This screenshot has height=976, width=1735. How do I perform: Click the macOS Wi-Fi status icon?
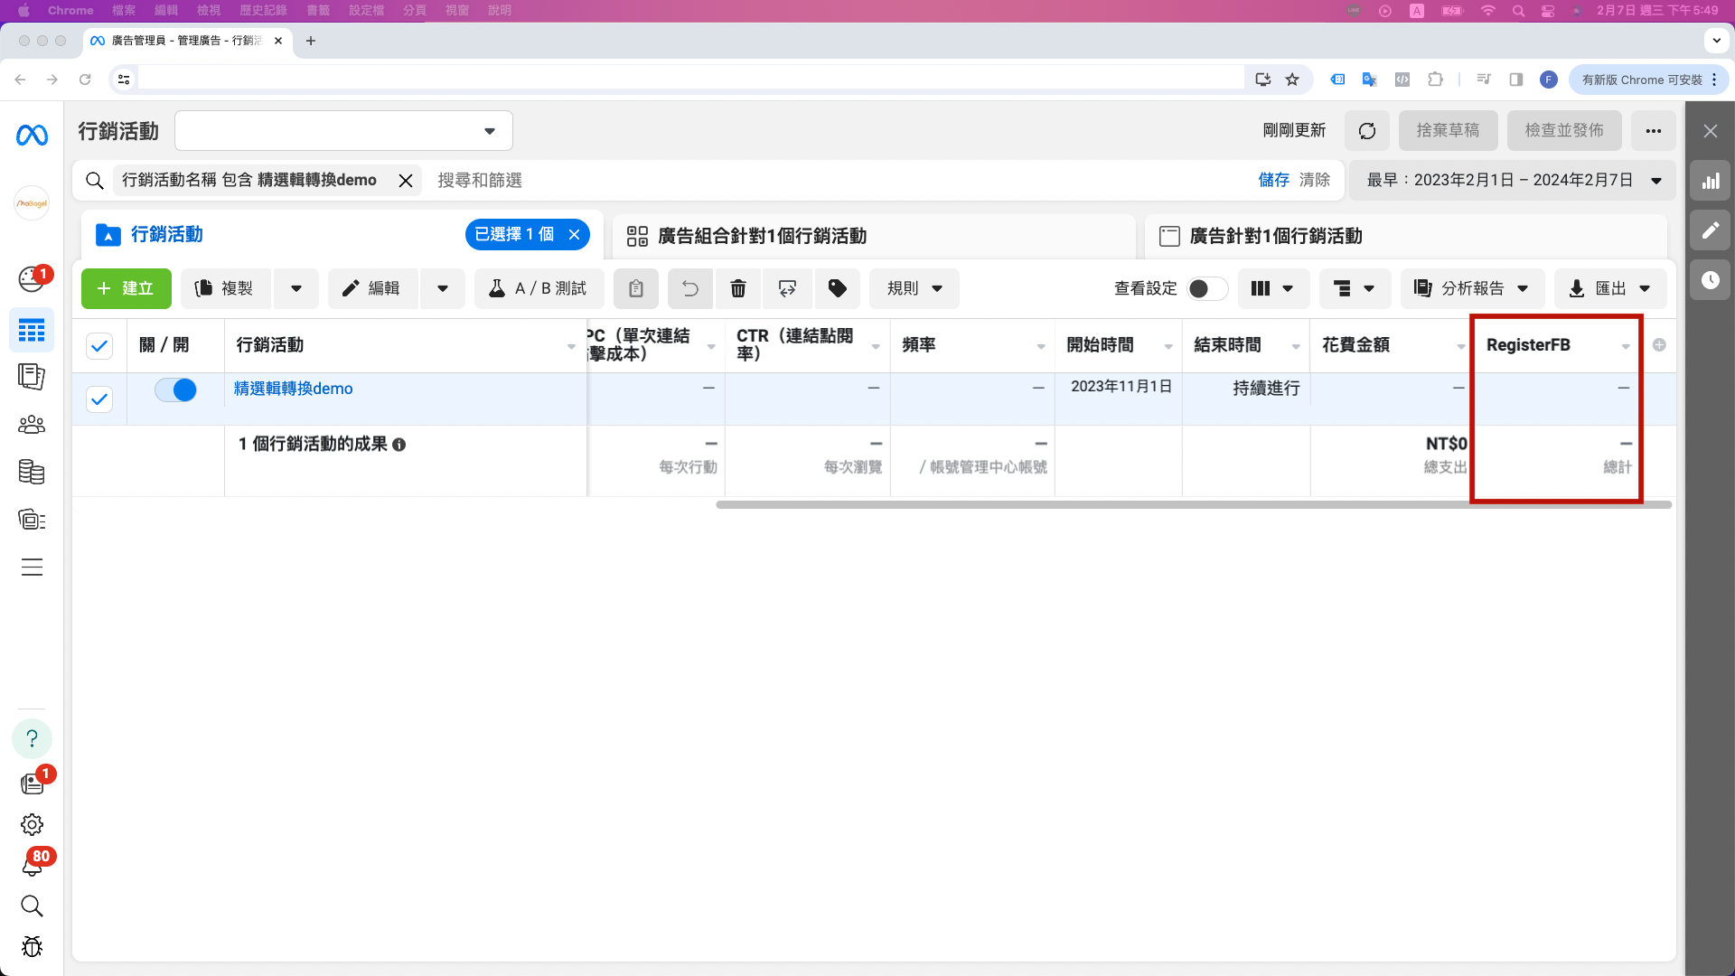pos(1487,10)
